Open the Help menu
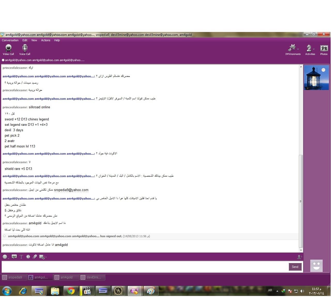 point(57,40)
